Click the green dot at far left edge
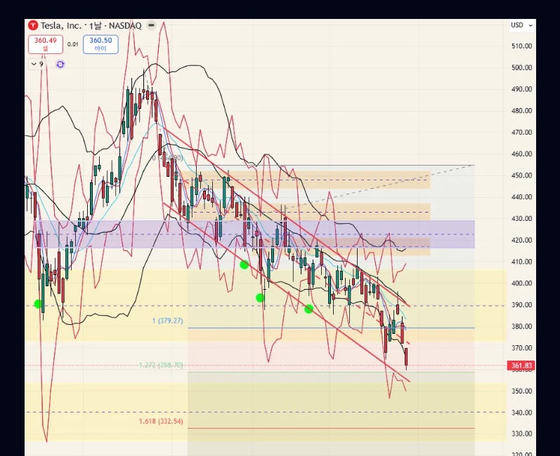This screenshot has height=456, width=560. click(38, 304)
